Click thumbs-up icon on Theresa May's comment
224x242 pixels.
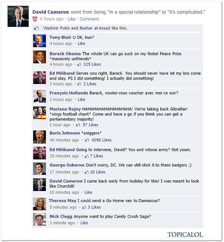84,207
